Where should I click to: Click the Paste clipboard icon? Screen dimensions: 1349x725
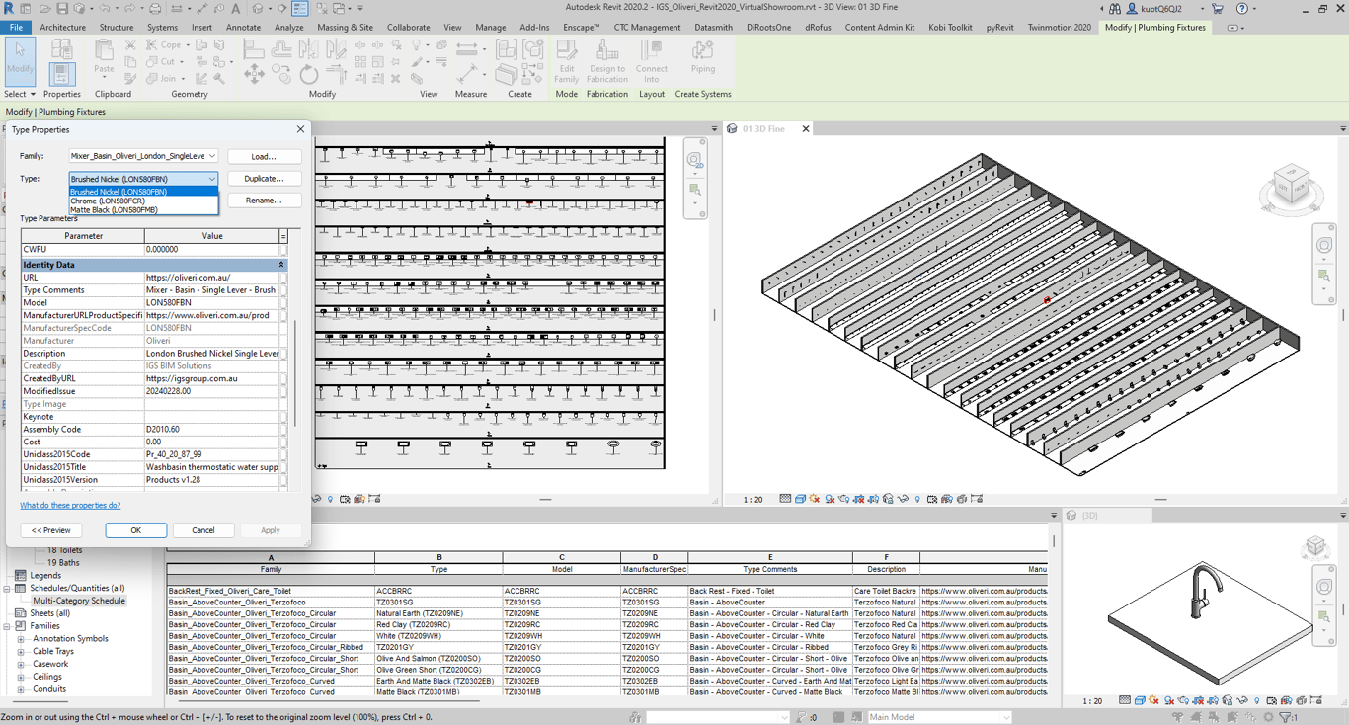(x=104, y=57)
